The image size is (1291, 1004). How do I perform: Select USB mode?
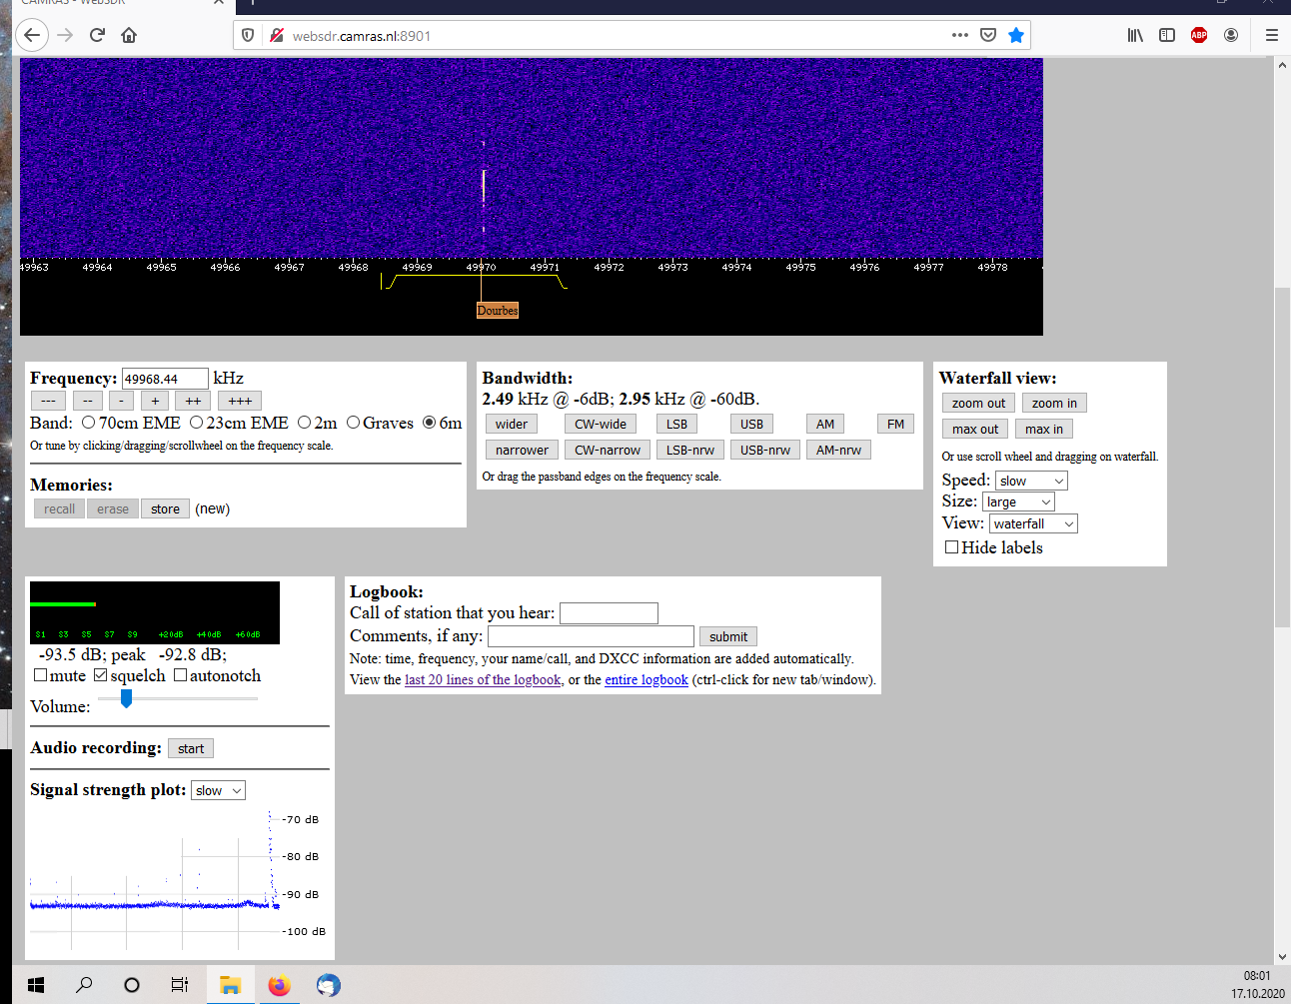[752, 424]
